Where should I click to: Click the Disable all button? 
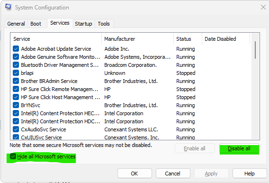[239, 148]
